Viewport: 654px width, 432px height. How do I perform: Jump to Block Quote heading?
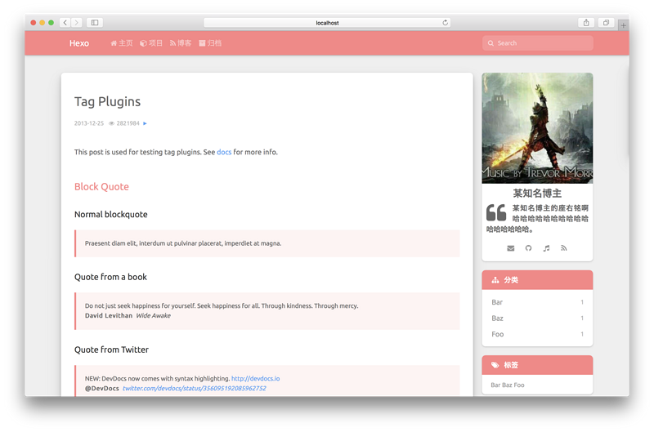point(101,187)
